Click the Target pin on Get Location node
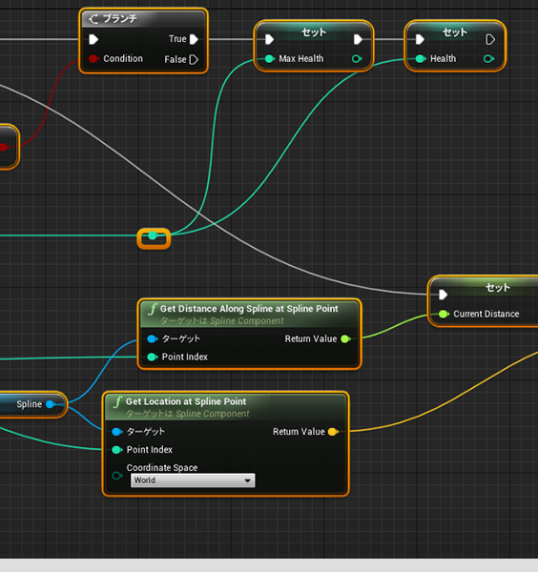Screen dimensions: 538x572 [116, 432]
